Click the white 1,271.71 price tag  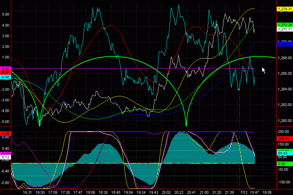(285, 29)
